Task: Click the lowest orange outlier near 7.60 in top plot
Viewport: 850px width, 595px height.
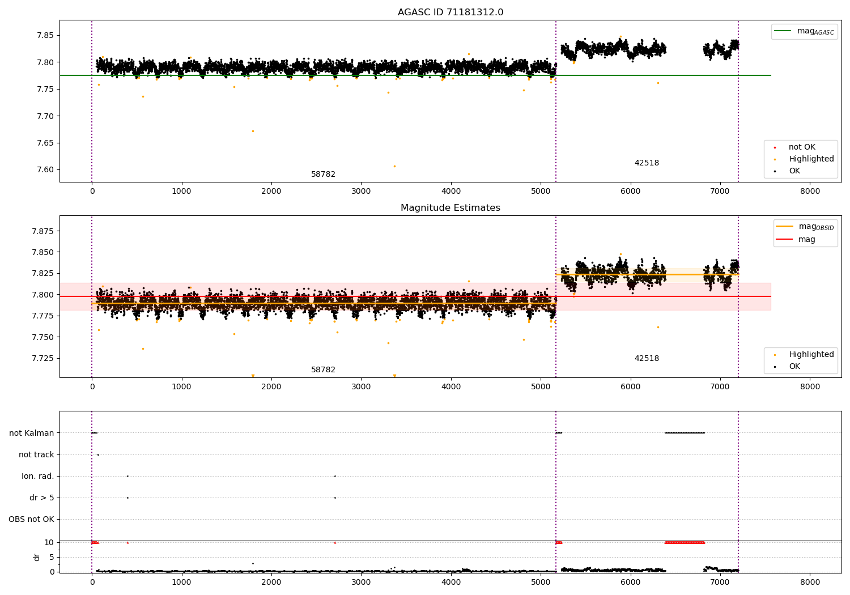Action: coord(394,166)
